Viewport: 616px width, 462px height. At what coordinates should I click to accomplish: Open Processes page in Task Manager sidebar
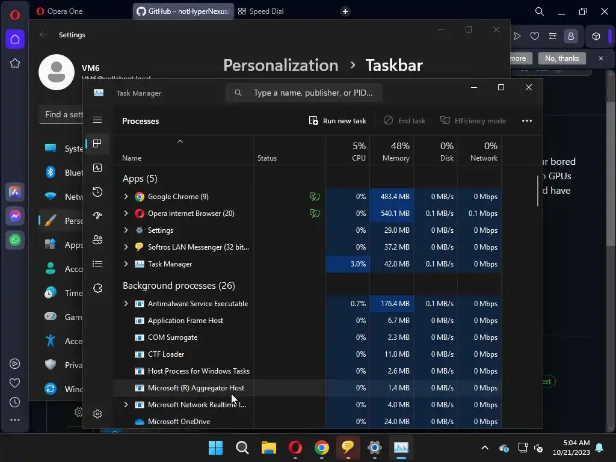(x=97, y=144)
